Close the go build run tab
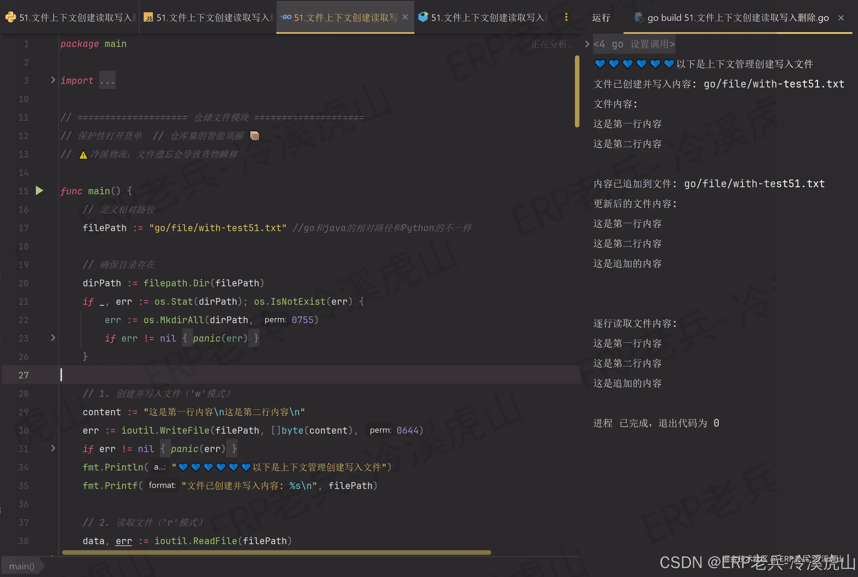The image size is (858, 577). 841,18
